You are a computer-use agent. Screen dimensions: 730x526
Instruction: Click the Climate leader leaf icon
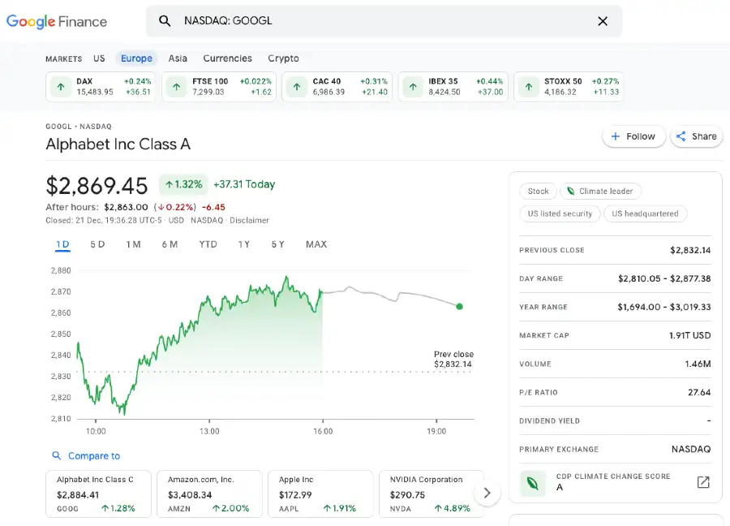pos(570,191)
